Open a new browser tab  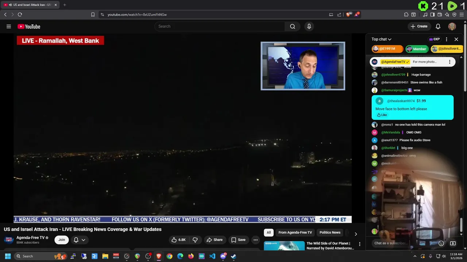coord(65,5)
